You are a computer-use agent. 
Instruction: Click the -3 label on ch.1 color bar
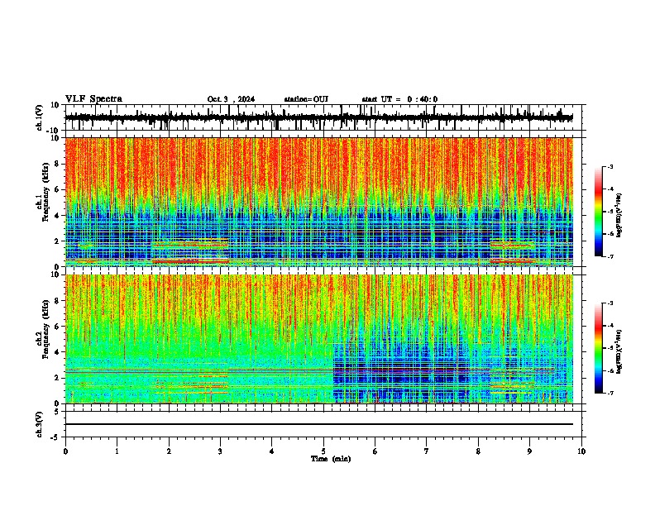tap(610, 167)
